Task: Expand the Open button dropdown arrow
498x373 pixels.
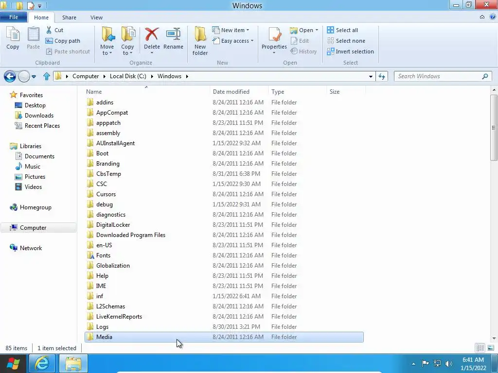Action: (x=317, y=30)
